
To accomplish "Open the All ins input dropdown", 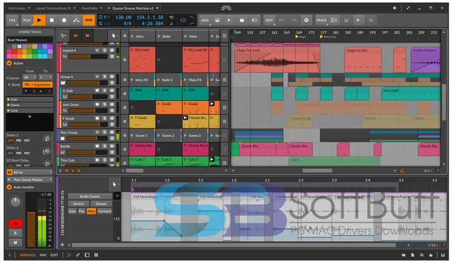I will [x=30, y=172].
